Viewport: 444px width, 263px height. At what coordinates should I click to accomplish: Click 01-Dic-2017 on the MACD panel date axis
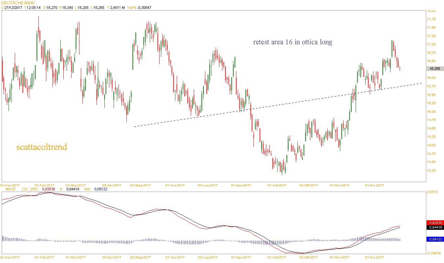pyautogui.click(x=374, y=257)
